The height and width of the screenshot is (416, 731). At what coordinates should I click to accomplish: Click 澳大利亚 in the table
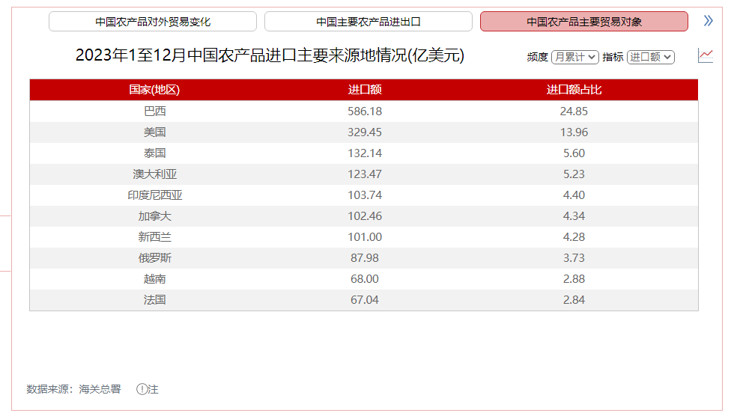pyautogui.click(x=154, y=174)
